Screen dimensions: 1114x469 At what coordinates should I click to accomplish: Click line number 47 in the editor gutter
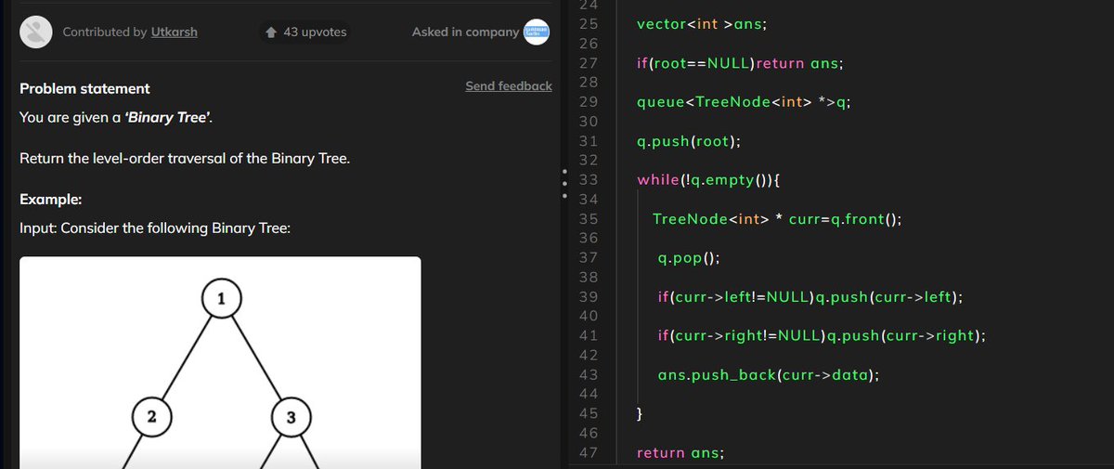tap(588, 452)
